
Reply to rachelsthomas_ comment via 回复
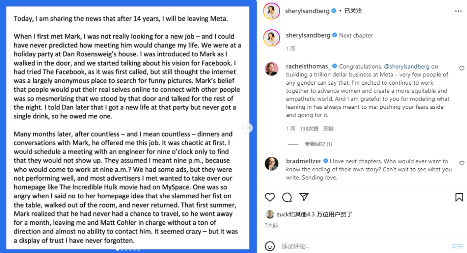click(329, 129)
